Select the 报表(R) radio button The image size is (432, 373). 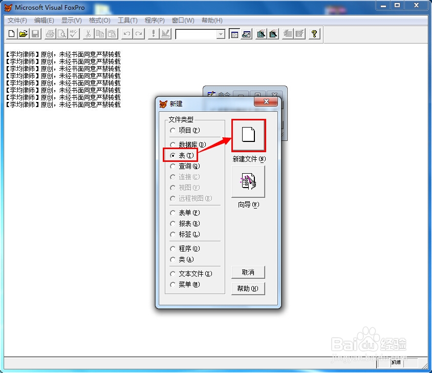(172, 224)
